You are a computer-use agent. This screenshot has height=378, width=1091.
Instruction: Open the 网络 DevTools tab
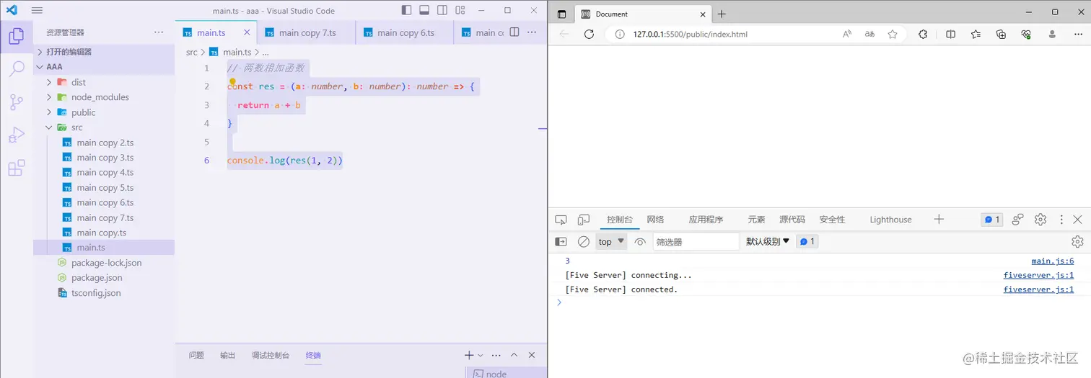pyautogui.click(x=655, y=220)
